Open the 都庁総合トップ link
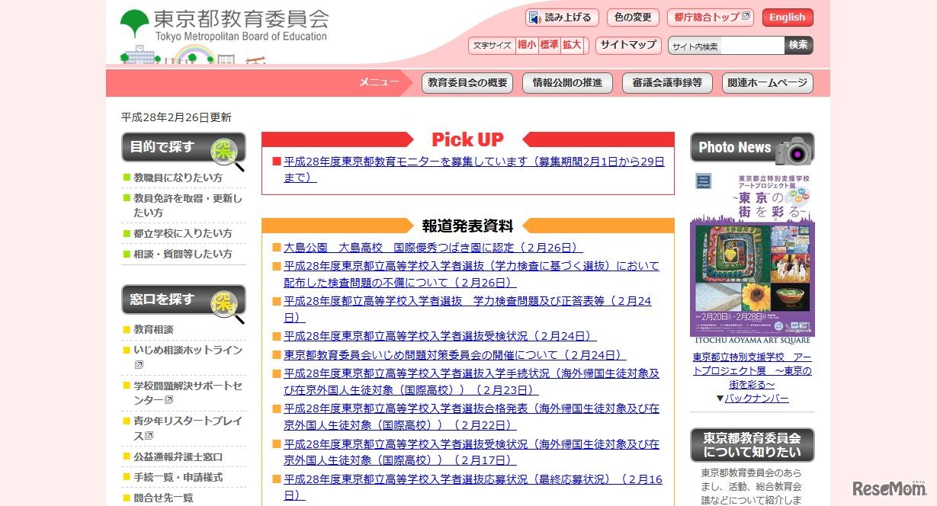The width and height of the screenshot is (937, 506). 711,18
